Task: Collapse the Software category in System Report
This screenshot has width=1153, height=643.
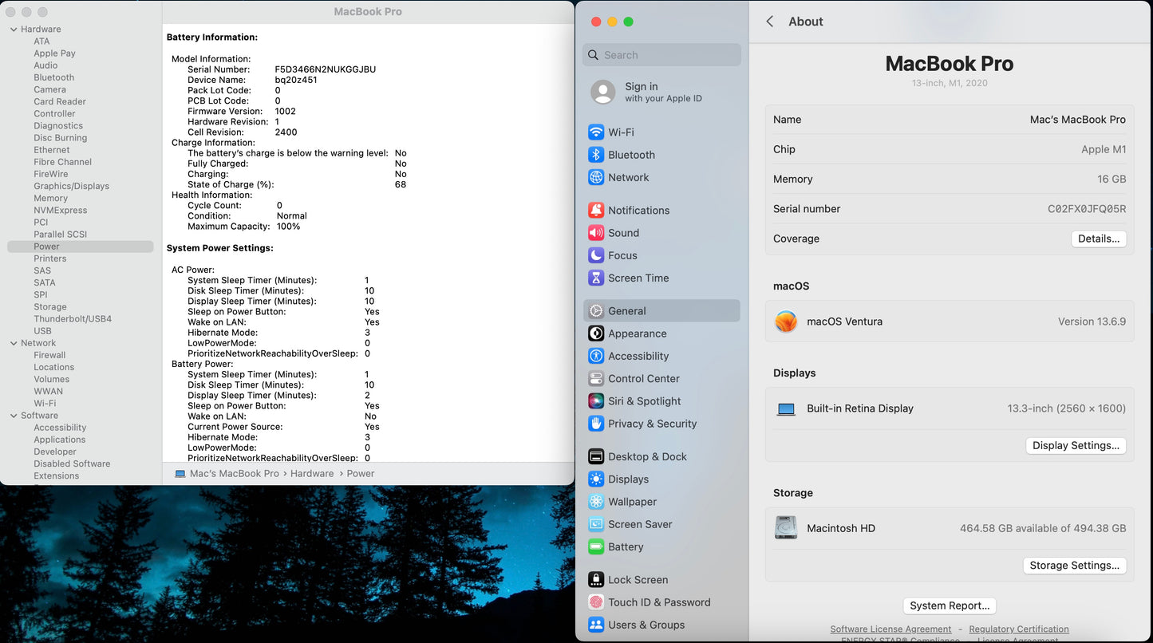Action: point(14,416)
